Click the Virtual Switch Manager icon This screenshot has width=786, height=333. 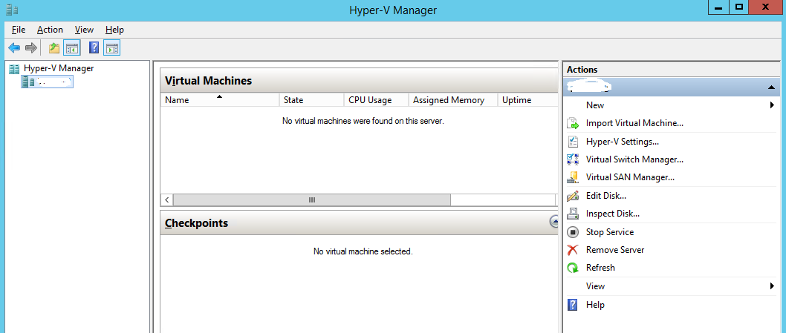point(573,159)
